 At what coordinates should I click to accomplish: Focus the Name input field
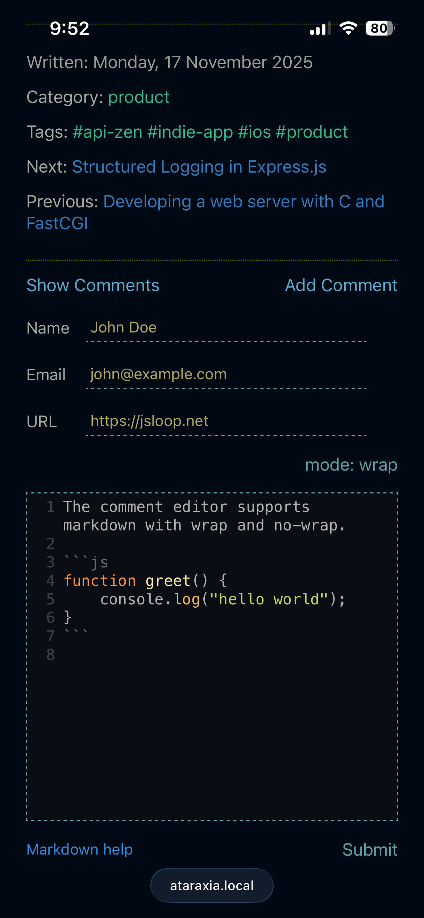(x=226, y=328)
